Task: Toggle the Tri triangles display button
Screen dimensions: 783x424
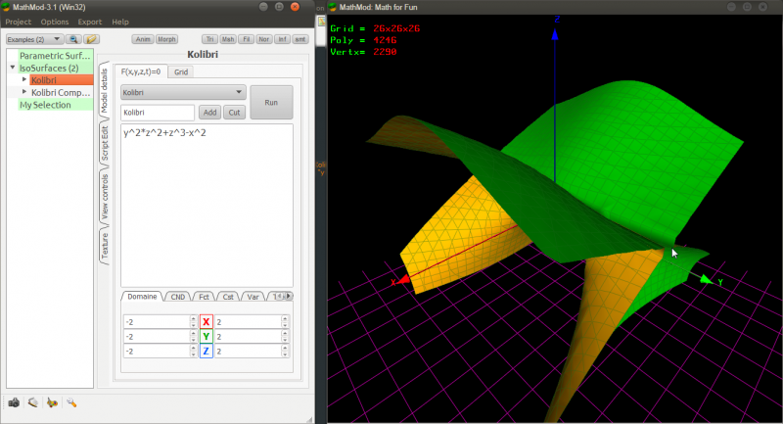Action: click(209, 39)
